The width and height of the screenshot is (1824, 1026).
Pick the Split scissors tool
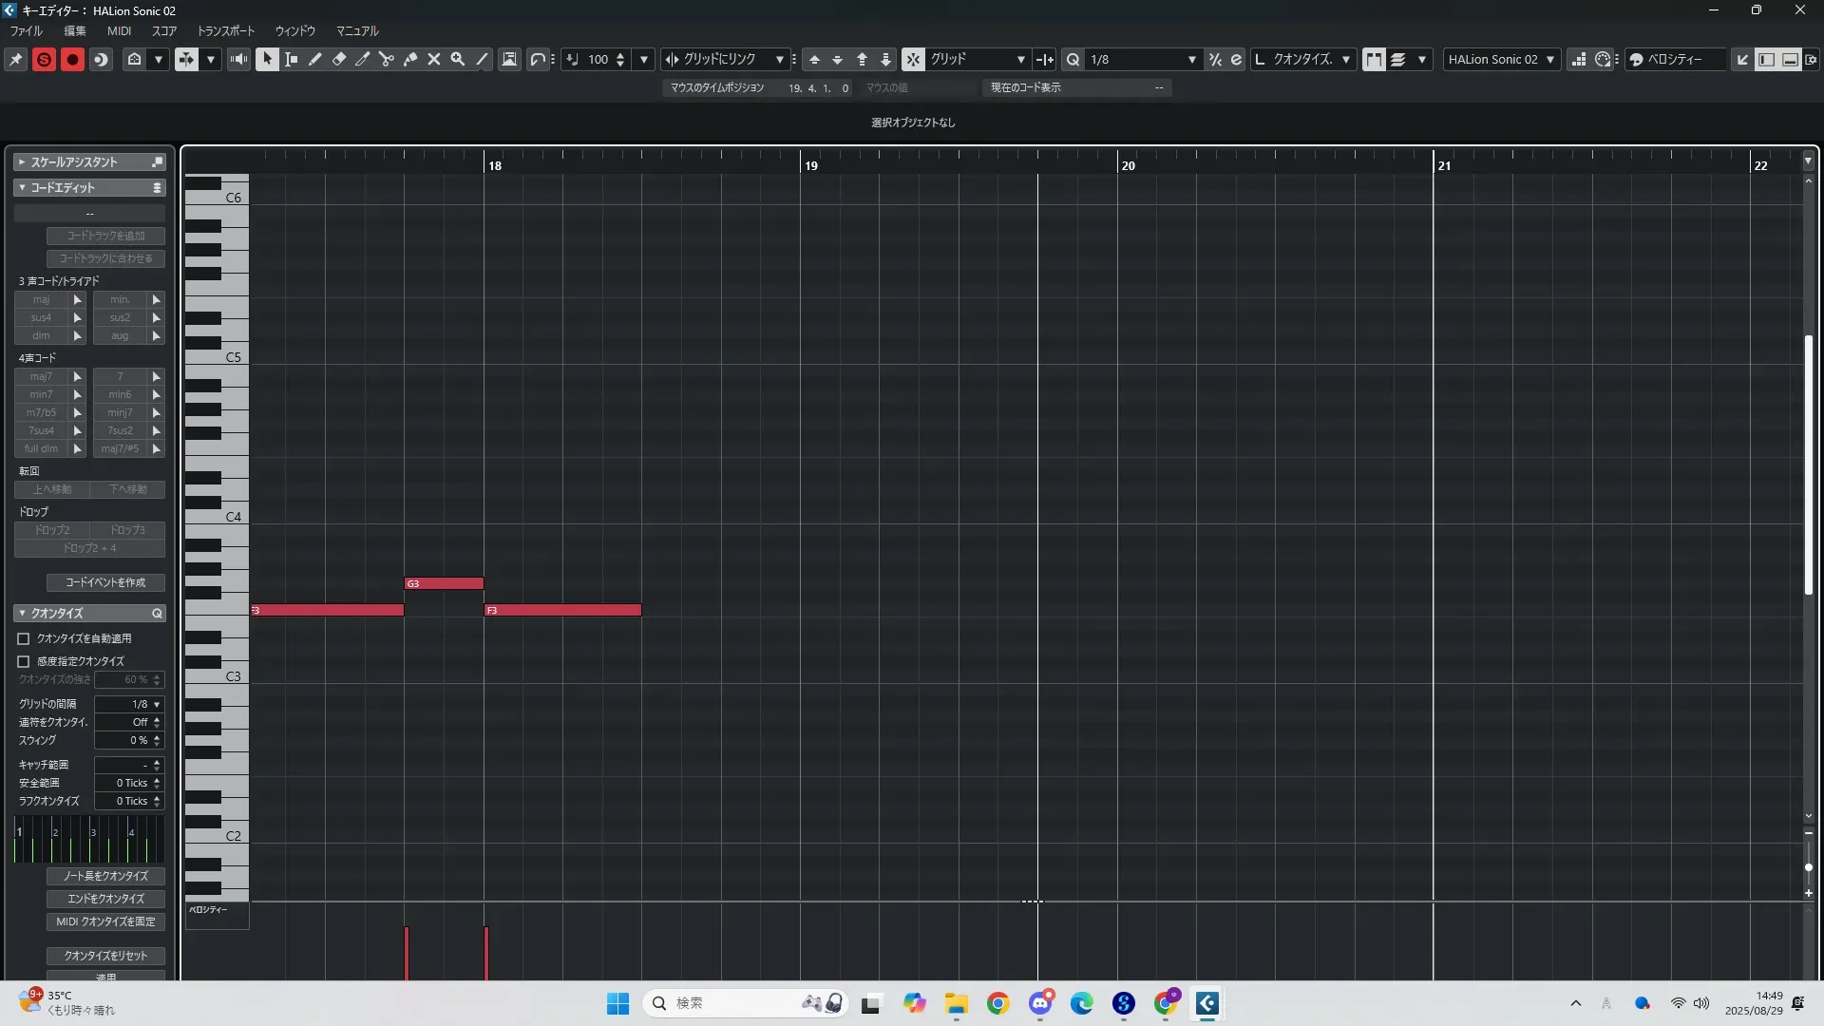[387, 59]
